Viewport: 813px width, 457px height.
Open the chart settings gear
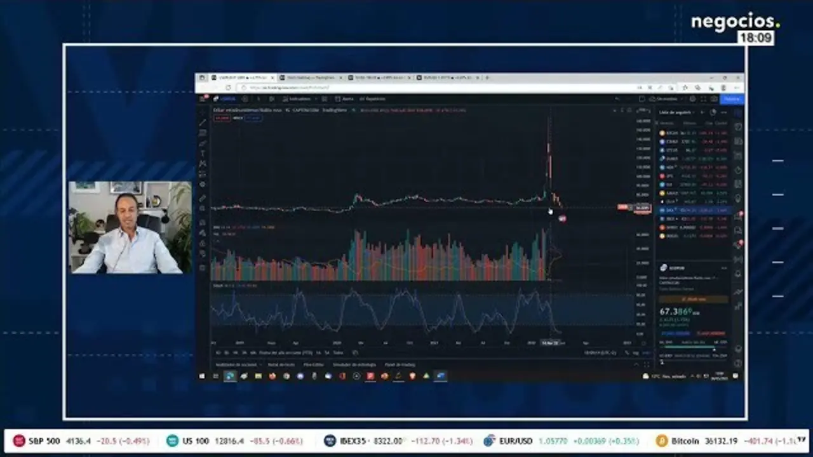tap(694, 99)
